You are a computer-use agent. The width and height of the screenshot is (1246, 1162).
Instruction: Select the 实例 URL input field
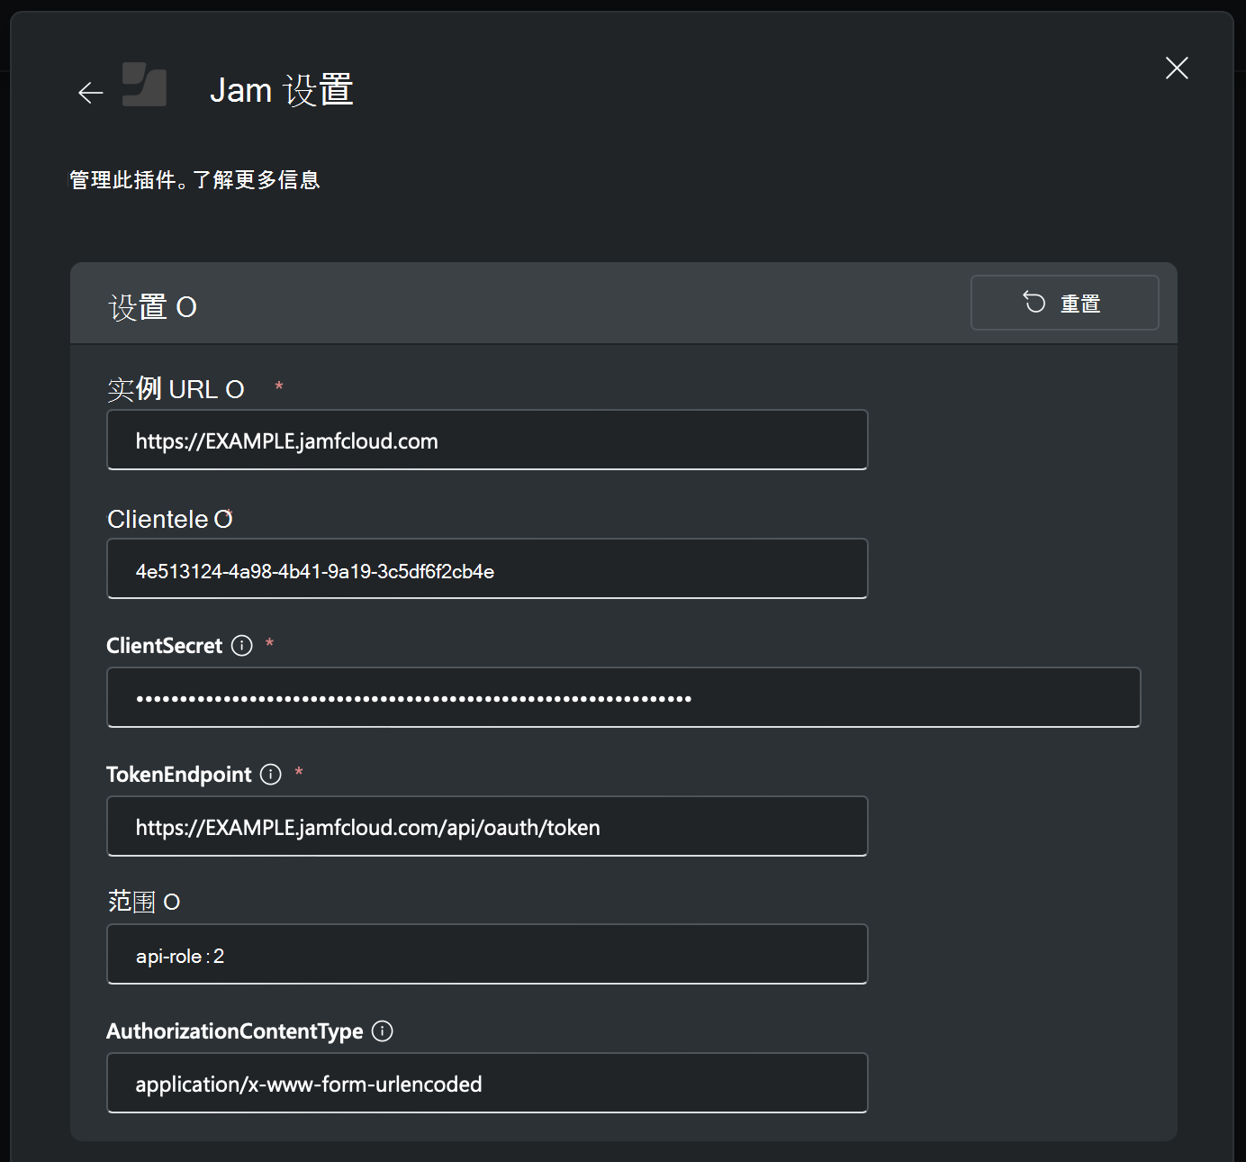[x=487, y=440]
